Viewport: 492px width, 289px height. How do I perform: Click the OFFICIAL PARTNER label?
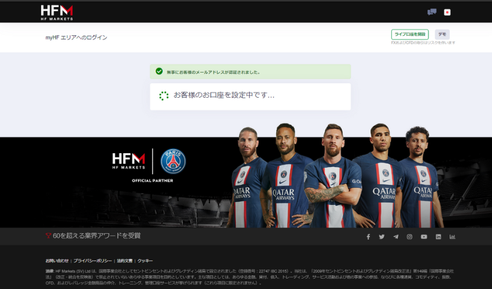(x=152, y=180)
